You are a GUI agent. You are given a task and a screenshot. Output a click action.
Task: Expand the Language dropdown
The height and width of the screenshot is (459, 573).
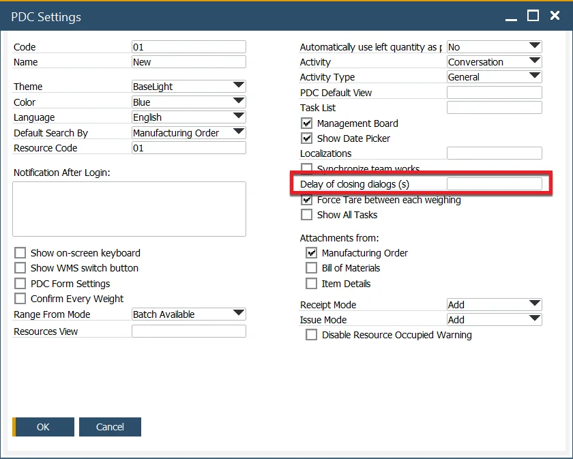pos(189,117)
